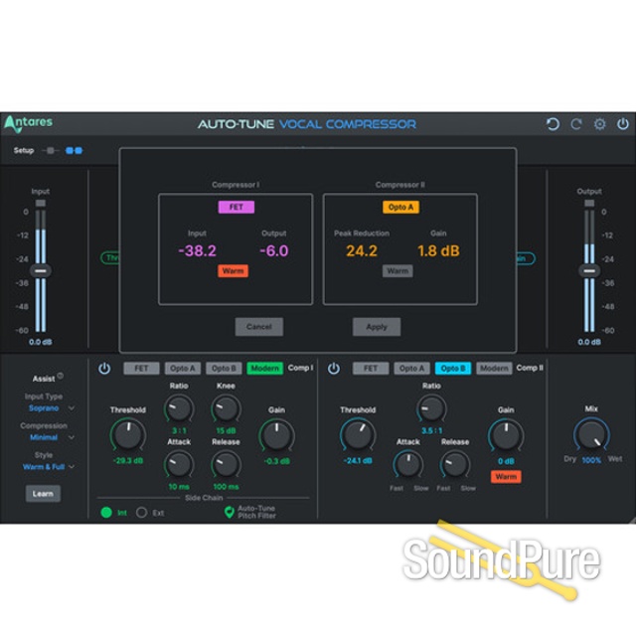The height and width of the screenshot is (636, 636).
Task: Select Opto B mode for Comp I
Action: [x=224, y=369]
